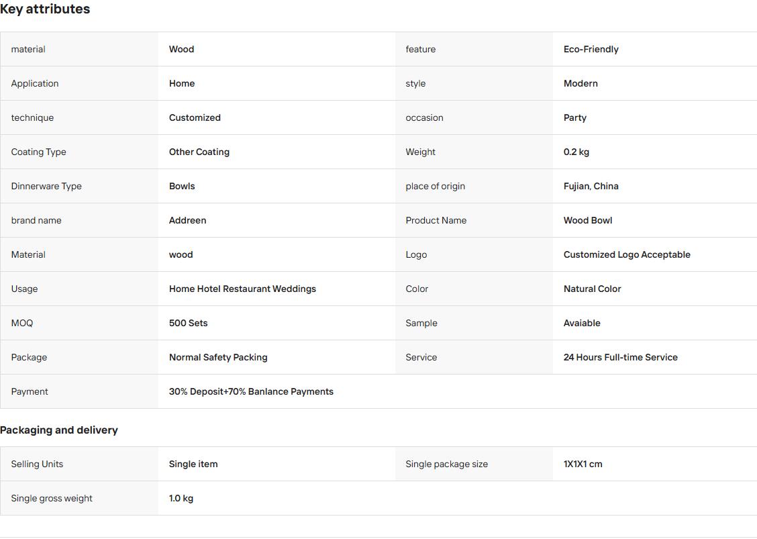Select Customized Logo Acceptable text
The height and width of the screenshot is (539, 757).
coord(627,255)
